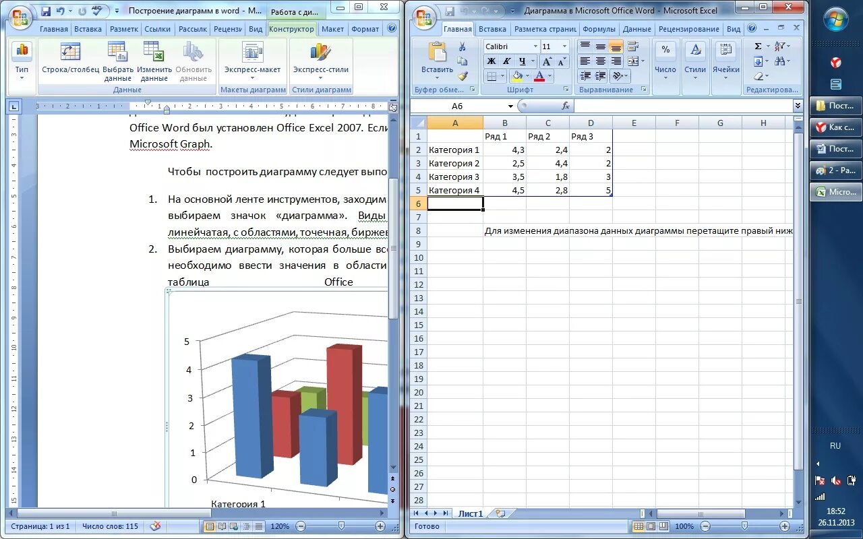
Task: Click volume speaker icon in system tray
Action: coord(836,480)
